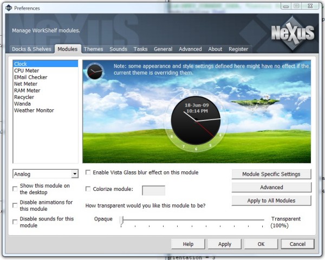This screenshot has height=260, width=325.
Task: Close the Preferences window
Action: [310, 6]
